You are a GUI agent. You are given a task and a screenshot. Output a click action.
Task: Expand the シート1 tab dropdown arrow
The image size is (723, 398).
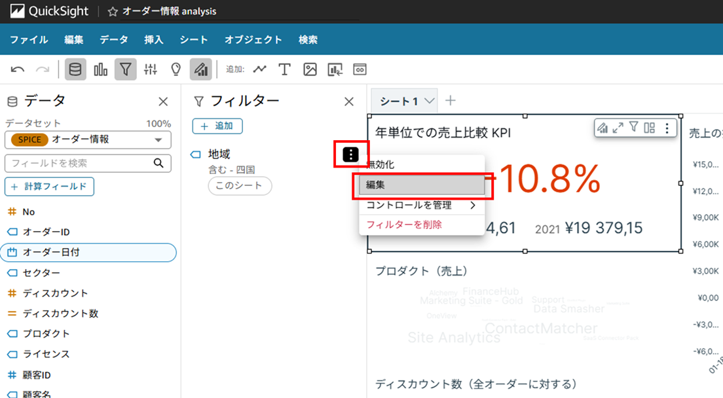[430, 100]
